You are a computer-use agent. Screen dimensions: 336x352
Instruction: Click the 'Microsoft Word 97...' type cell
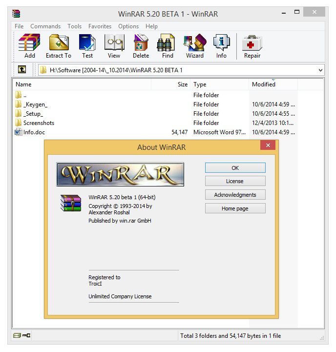click(219, 132)
